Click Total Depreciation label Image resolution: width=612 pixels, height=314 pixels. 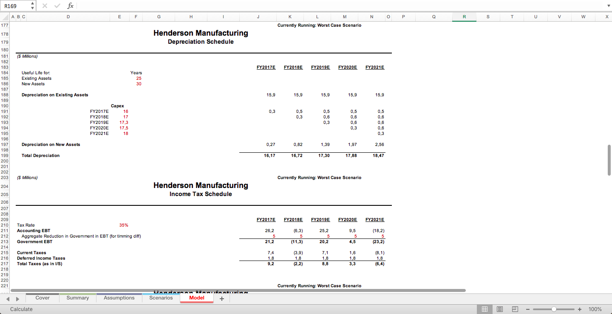40,156
